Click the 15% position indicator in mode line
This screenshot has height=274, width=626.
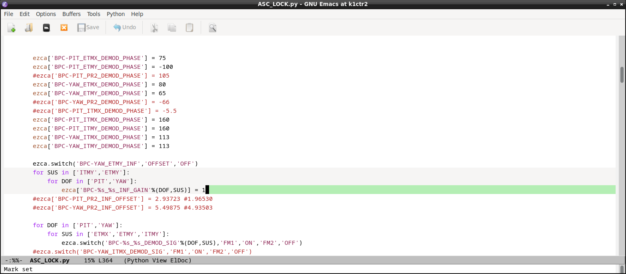pos(89,260)
